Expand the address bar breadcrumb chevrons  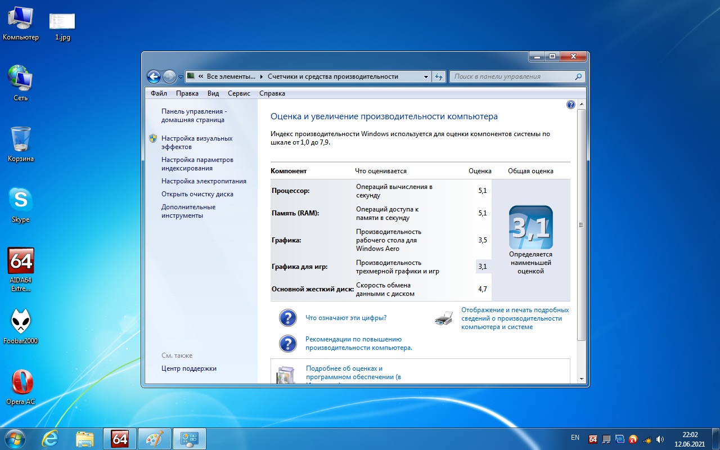pos(201,76)
